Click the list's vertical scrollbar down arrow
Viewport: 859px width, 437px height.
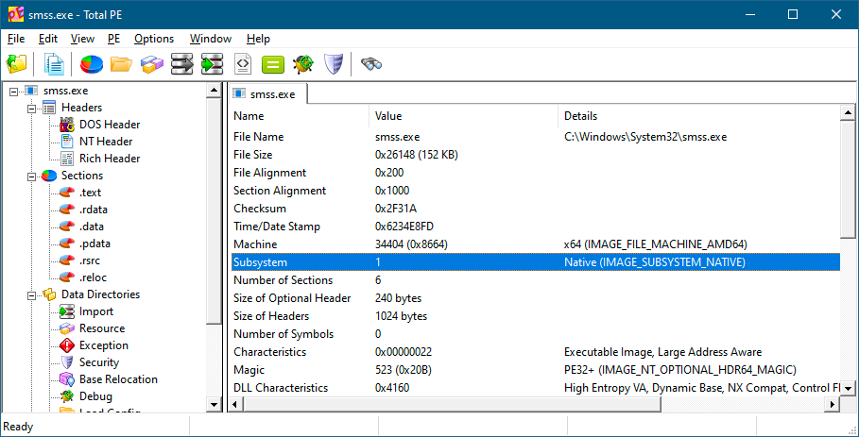pos(848,387)
